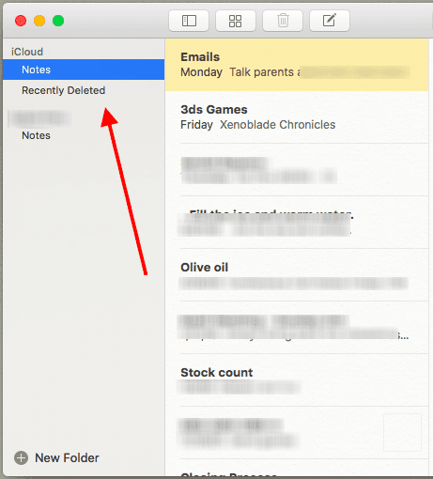The width and height of the screenshot is (433, 479).
Task: Click the blurred account name header
Action: [x=39, y=118]
